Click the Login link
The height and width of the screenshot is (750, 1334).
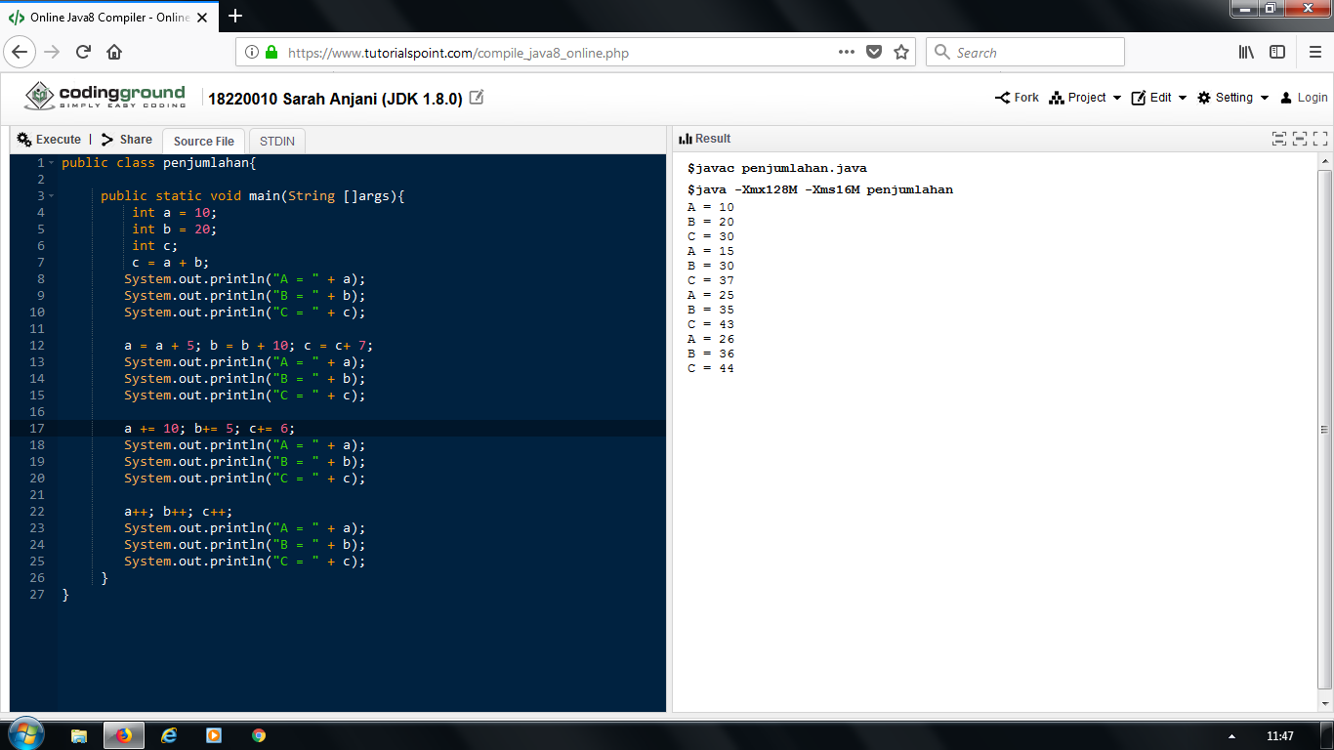pos(1304,98)
